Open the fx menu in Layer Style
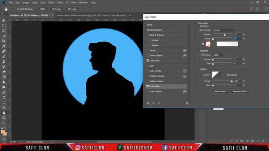 [x=148, y=103]
